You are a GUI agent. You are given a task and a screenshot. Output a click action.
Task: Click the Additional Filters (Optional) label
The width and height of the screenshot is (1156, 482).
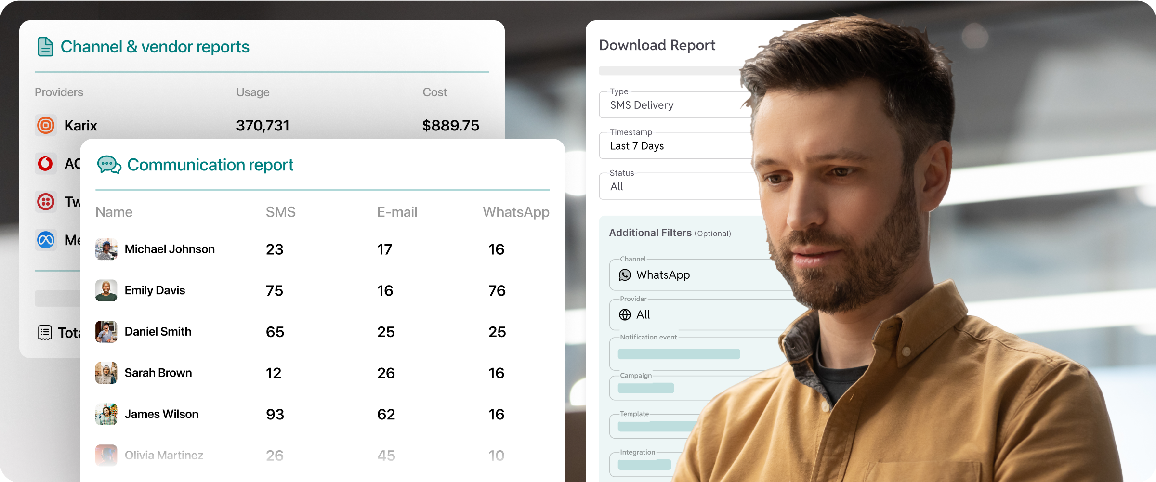click(670, 233)
